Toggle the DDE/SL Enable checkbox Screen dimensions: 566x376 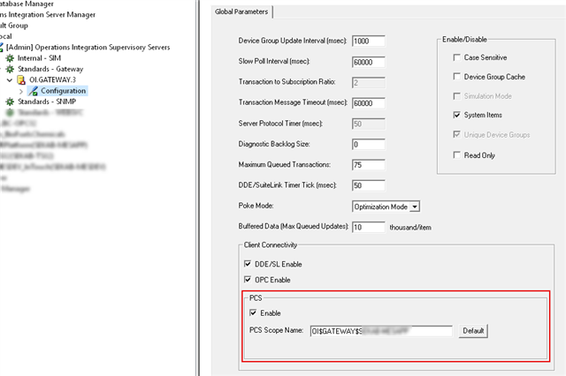coord(248,264)
